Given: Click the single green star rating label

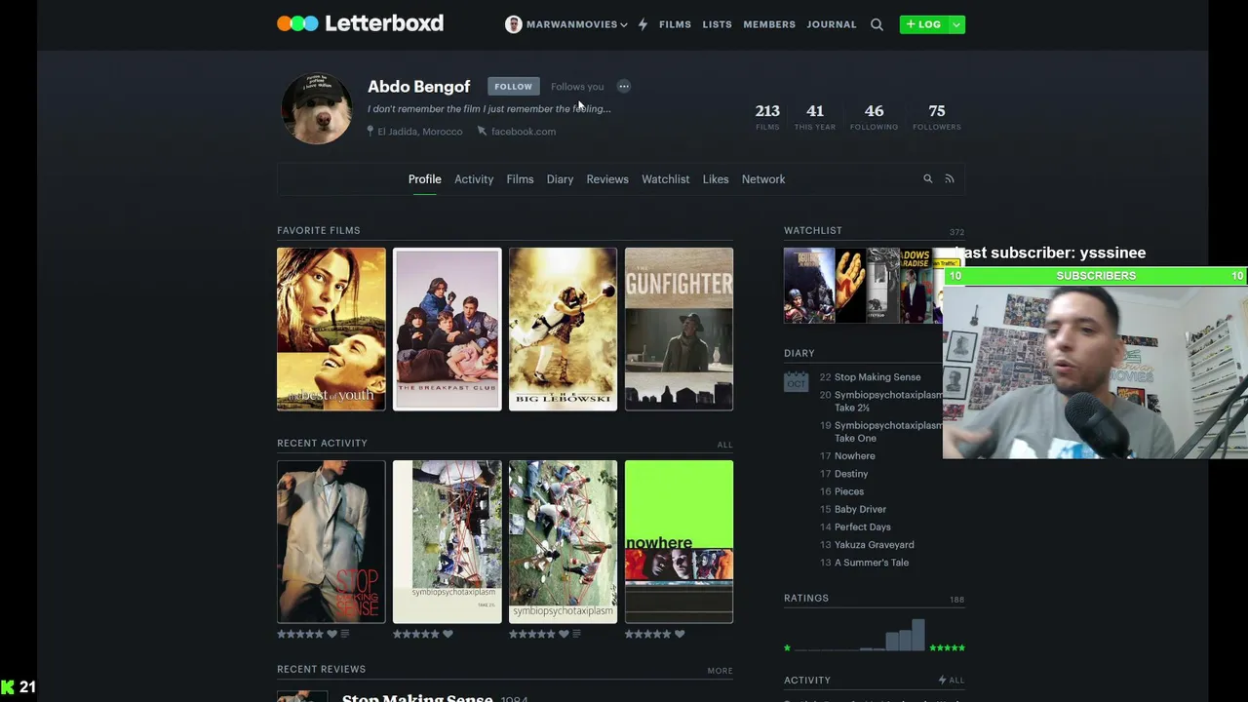Looking at the screenshot, I should pyautogui.click(x=787, y=647).
